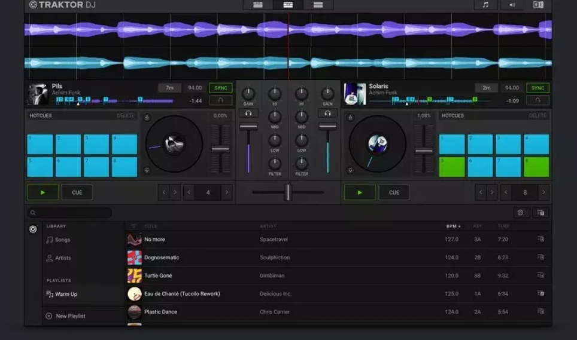Click DELETE in left deck hotcues

[x=126, y=116]
